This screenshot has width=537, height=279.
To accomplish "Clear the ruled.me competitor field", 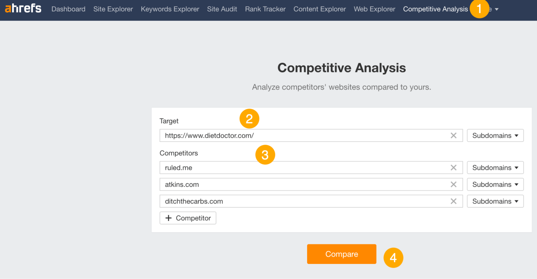I will 453,167.
